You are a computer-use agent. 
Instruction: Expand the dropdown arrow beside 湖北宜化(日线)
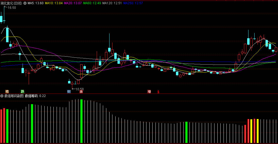tap(25, 3)
